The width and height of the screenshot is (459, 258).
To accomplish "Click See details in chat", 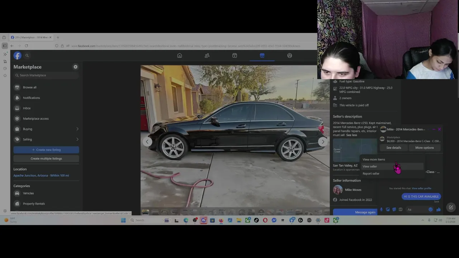I will (394, 148).
